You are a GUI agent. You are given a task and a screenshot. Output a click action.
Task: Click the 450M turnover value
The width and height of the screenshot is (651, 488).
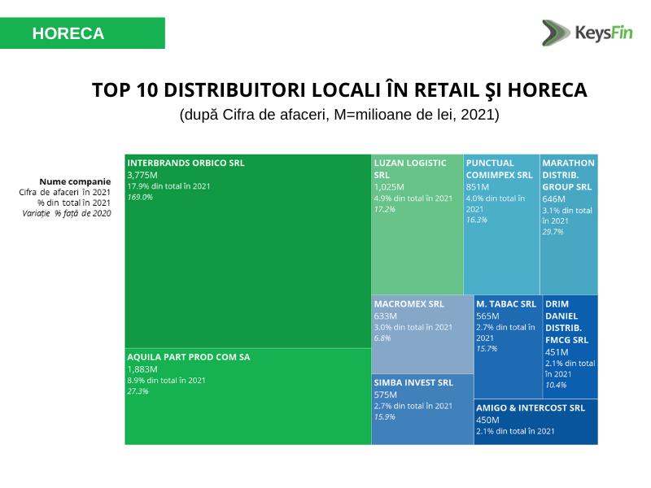(x=487, y=420)
